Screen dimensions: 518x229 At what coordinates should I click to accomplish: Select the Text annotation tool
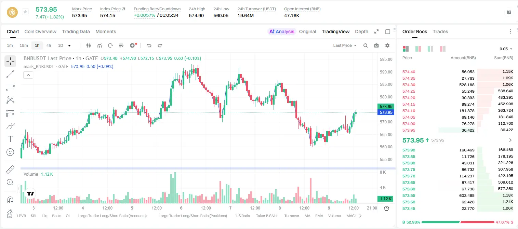pyautogui.click(x=10, y=139)
